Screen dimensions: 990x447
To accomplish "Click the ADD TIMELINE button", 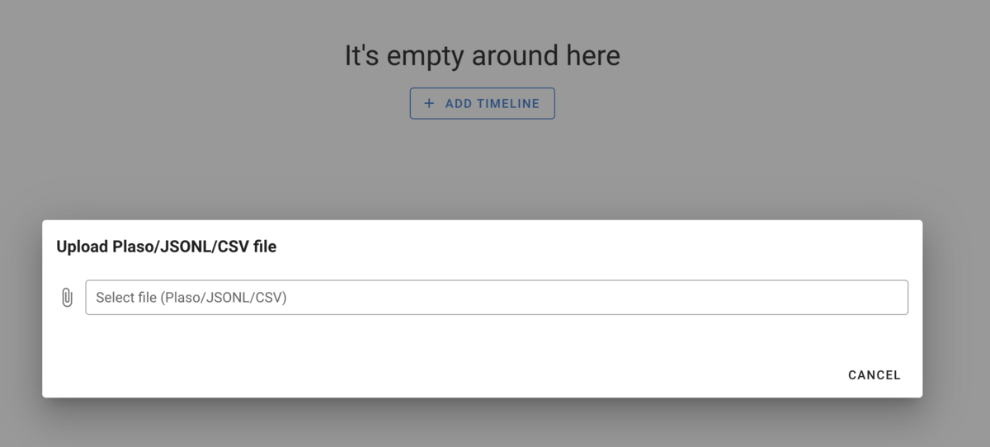I will click(x=482, y=104).
